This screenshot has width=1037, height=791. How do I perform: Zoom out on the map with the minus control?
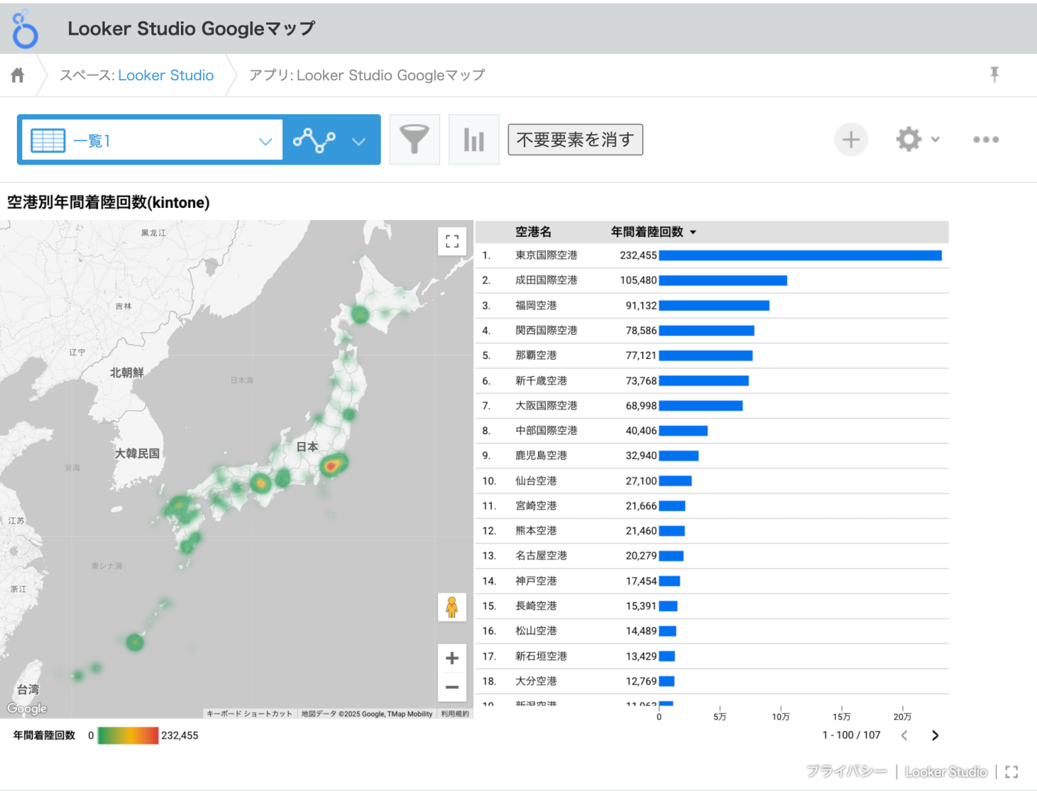tap(452, 687)
